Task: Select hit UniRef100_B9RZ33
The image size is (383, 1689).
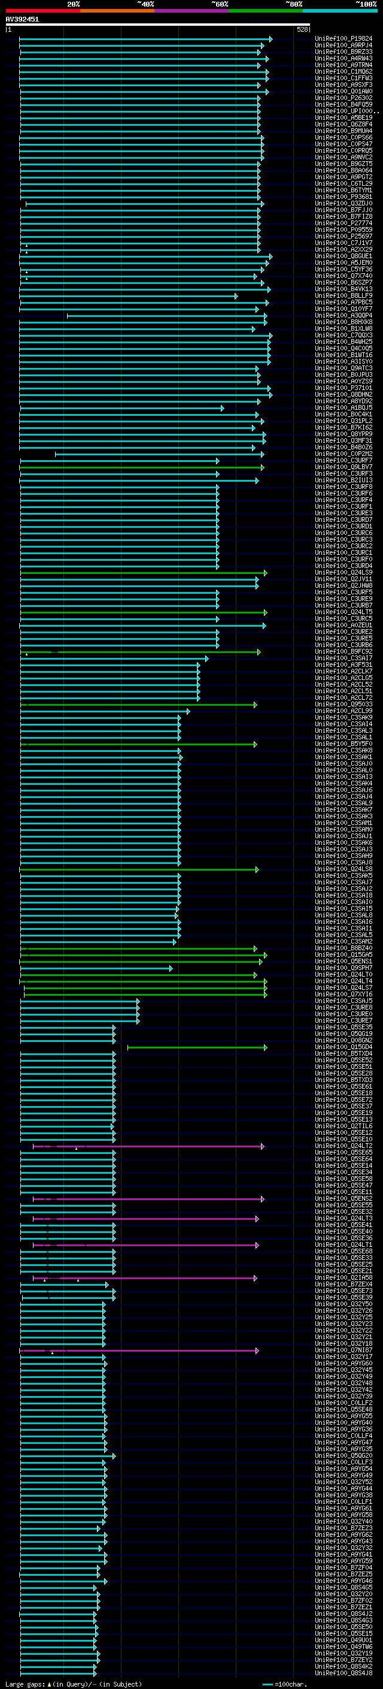Action: [344, 52]
